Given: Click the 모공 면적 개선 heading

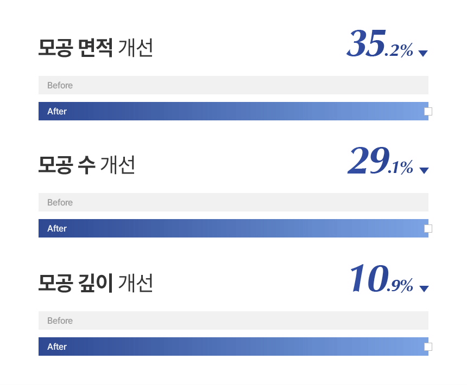Looking at the screenshot, I should [x=96, y=48].
